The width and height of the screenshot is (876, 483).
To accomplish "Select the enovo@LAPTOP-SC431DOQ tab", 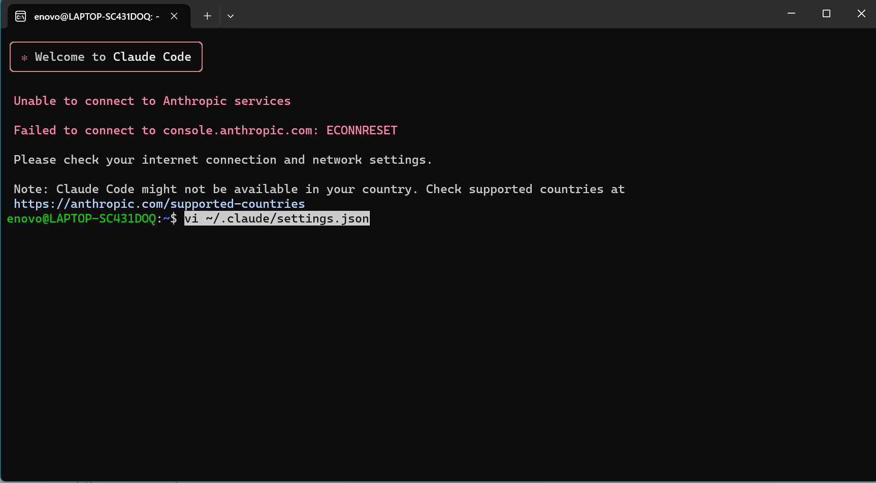I will coord(96,16).
